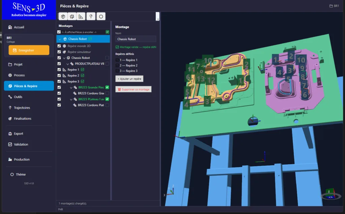Uncheck green checkbox of BR223 Grande Piec
345x214 pixels.
[x=107, y=87]
